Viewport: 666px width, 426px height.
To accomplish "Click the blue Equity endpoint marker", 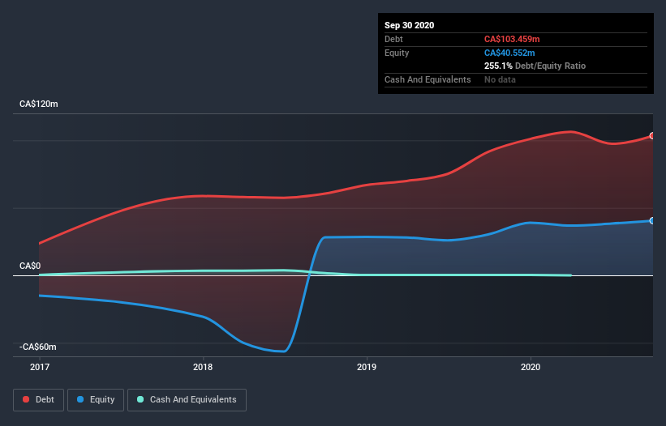I will [652, 221].
